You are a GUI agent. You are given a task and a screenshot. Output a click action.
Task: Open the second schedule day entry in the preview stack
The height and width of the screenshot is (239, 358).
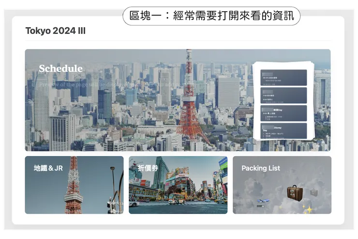pyautogui.click(x=283, y=96)
